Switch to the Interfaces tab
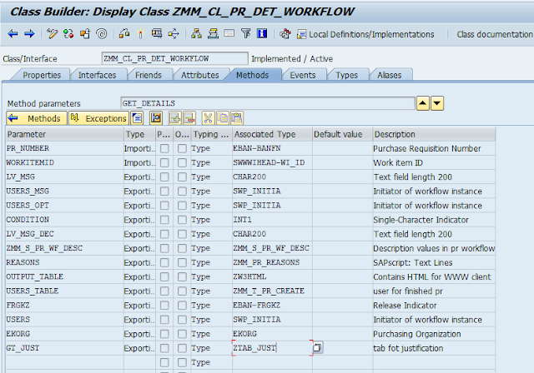The width and height of the screenshot is (534, 373). 97,75
